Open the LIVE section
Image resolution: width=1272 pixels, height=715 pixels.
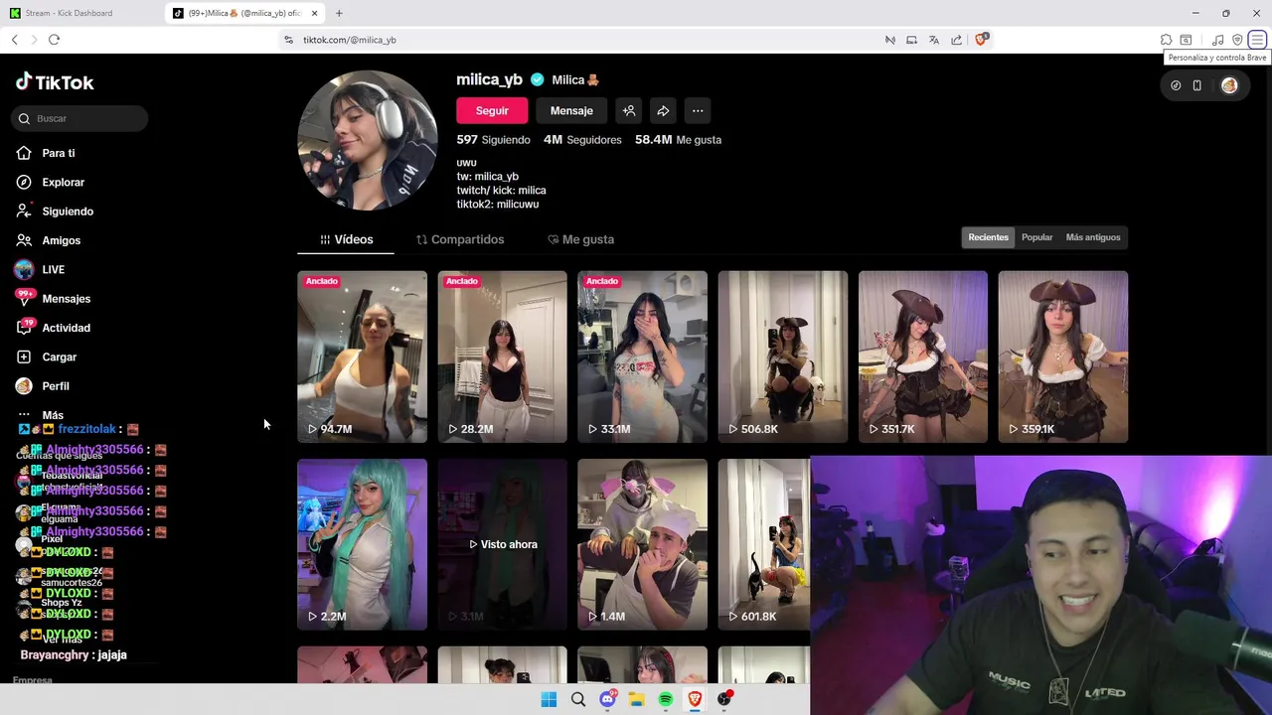[x=53, y=269]
